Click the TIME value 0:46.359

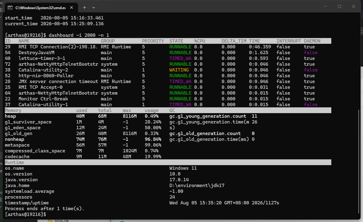point(260,47)
